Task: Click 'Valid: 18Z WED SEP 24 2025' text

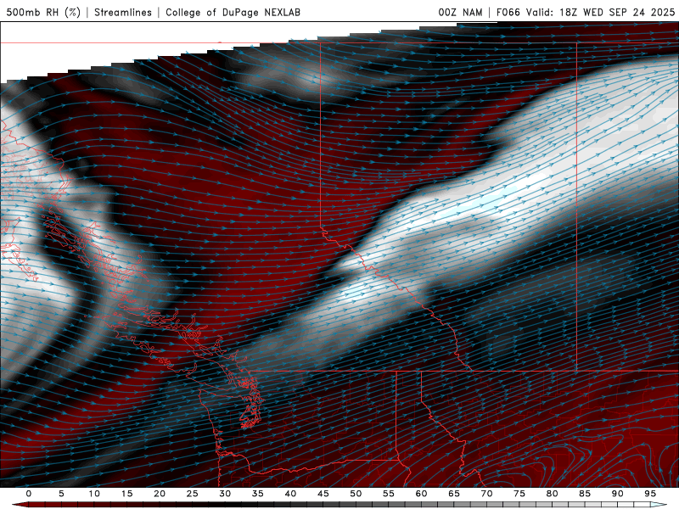Action: (x=600, y=12)
